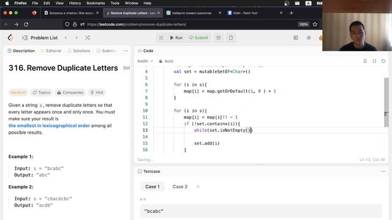This screenshot has height=220, width=392.
Task: Open LeetCode home logo
Action: [10, 38]
